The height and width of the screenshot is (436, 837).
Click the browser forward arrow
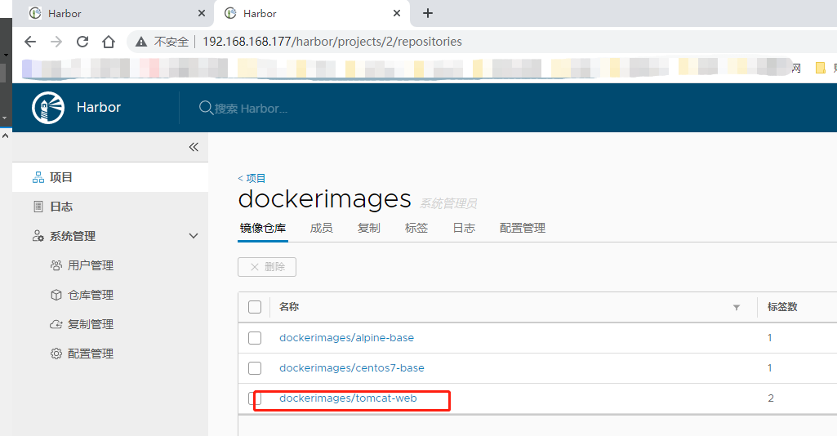click(x=56, y=42)
